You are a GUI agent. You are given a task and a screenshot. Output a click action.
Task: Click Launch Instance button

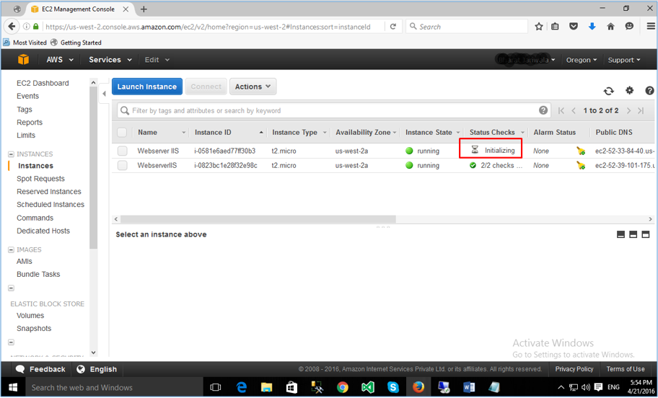pos(147,87)
